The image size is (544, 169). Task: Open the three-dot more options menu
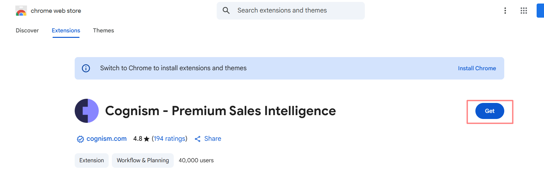pyautogui.click(x=505, y=11)
